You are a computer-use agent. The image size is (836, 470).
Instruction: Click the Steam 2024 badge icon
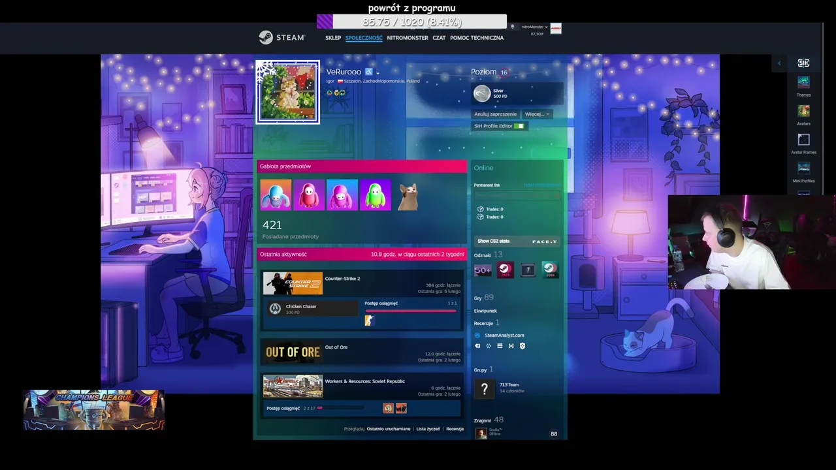tap(550, 270)
